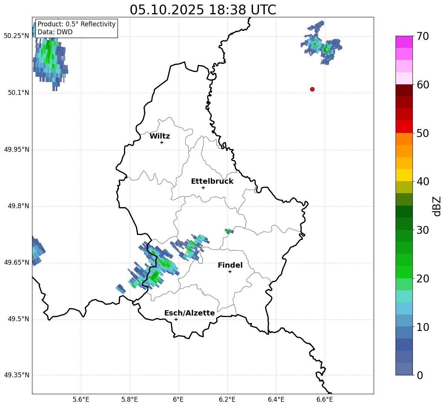Click the magenta band atop the colorbar
The image size is (446, 407).
tap(404, 42)
